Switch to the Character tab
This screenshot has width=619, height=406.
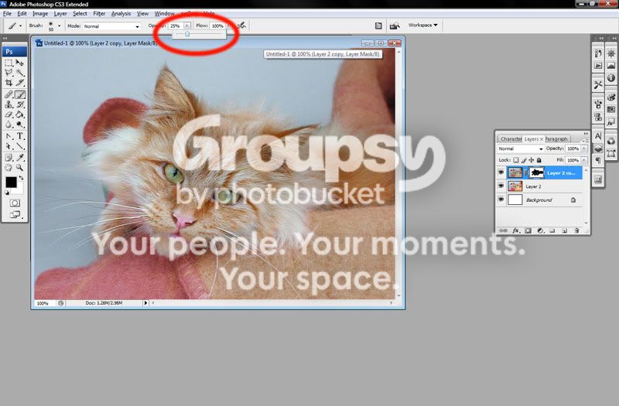[511, 139]
